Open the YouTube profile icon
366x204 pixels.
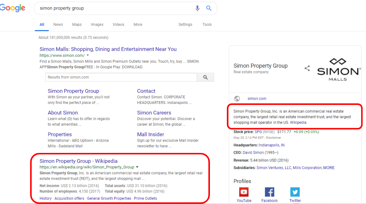click(244, 192)
